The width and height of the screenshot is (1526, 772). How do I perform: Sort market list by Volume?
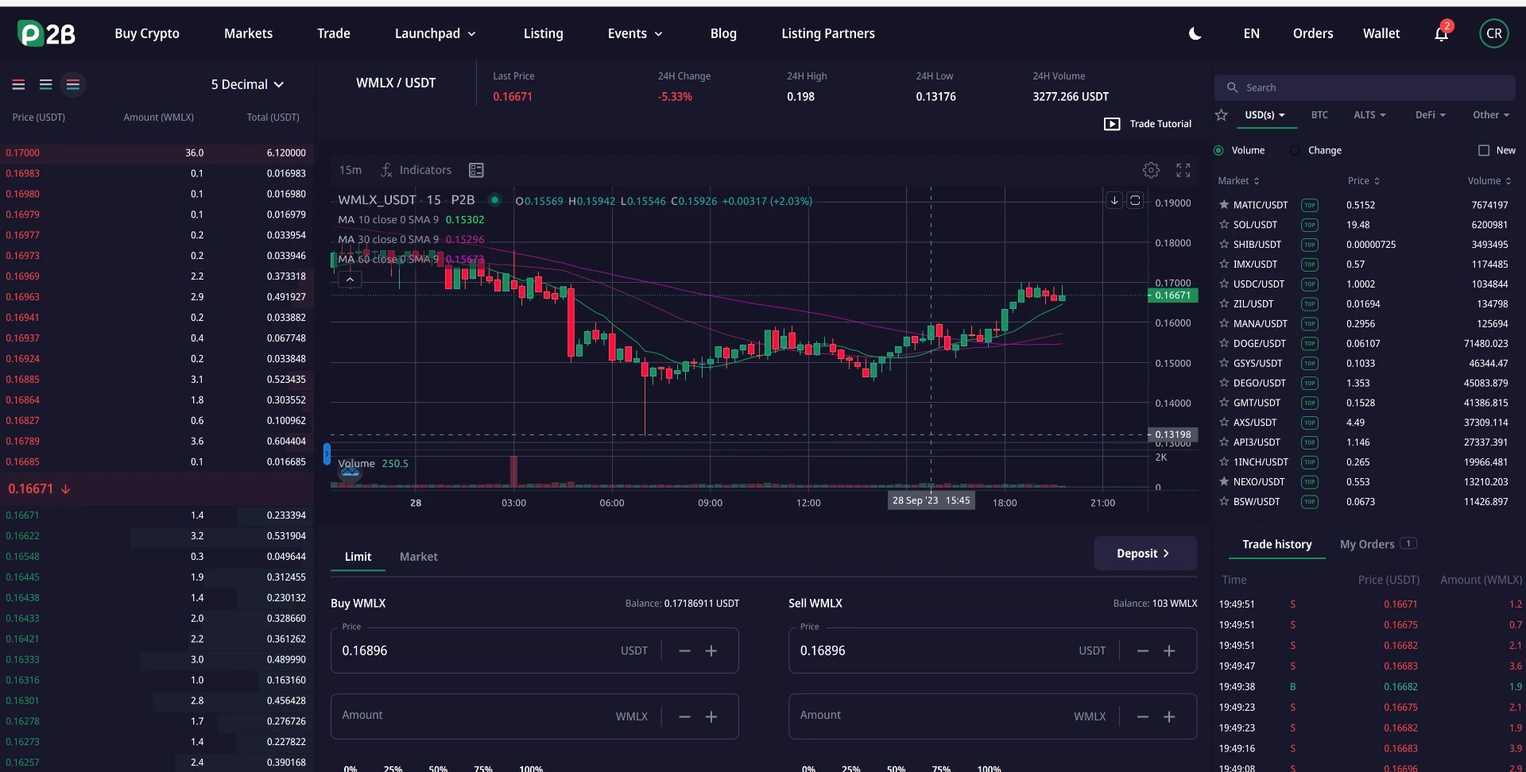1489,181
